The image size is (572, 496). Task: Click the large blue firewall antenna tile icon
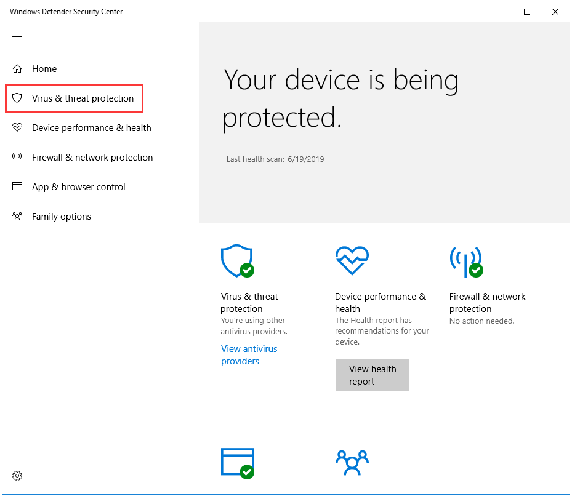point(467,262)
